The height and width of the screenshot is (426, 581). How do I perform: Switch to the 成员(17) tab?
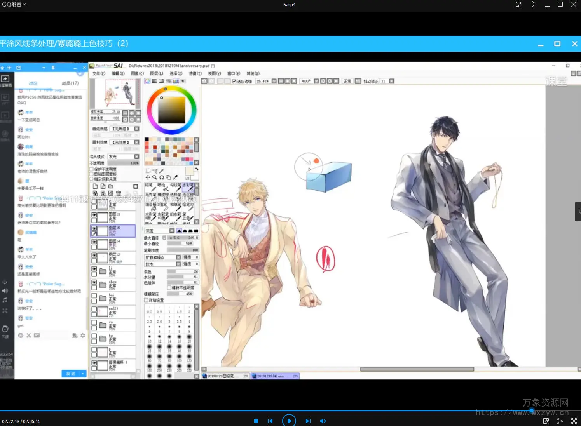70,83
